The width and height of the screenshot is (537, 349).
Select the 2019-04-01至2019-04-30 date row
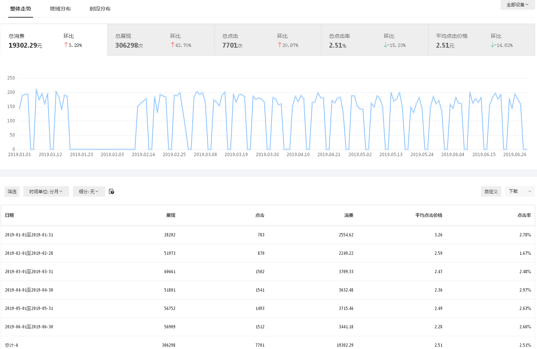(268, 290)
